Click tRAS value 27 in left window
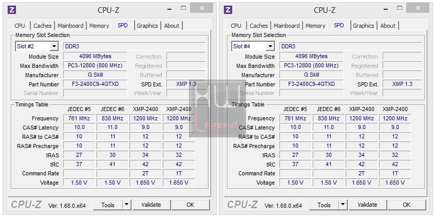 coord(79,155)
